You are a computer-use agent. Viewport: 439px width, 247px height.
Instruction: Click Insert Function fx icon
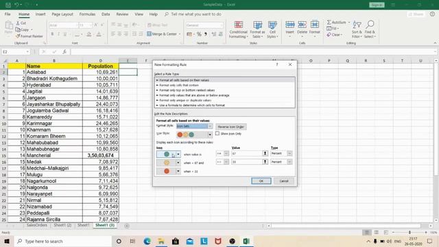coord(64,52)
